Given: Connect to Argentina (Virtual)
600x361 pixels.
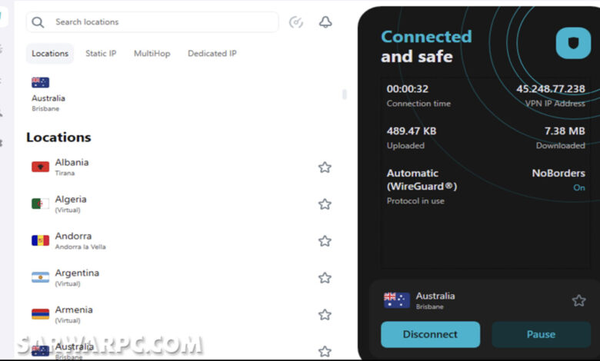Looking at the screenshot, I should [180, 278].
